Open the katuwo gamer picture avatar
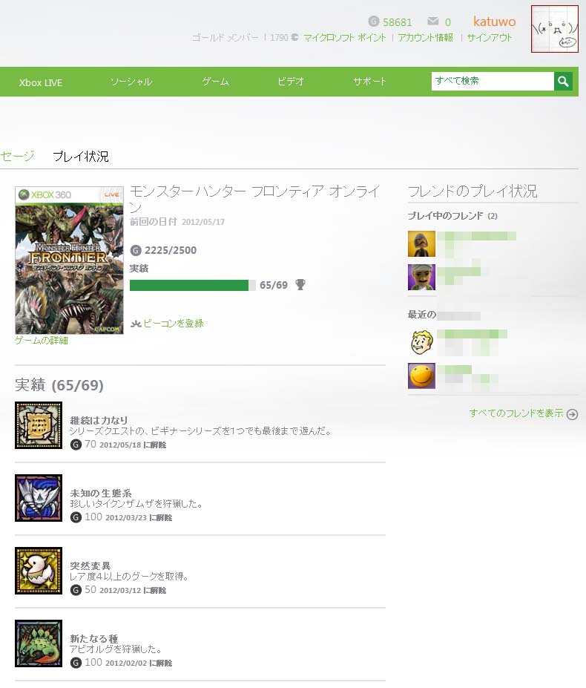The height and width of the screenshot is (688, 586). click(x=554, y=29)
